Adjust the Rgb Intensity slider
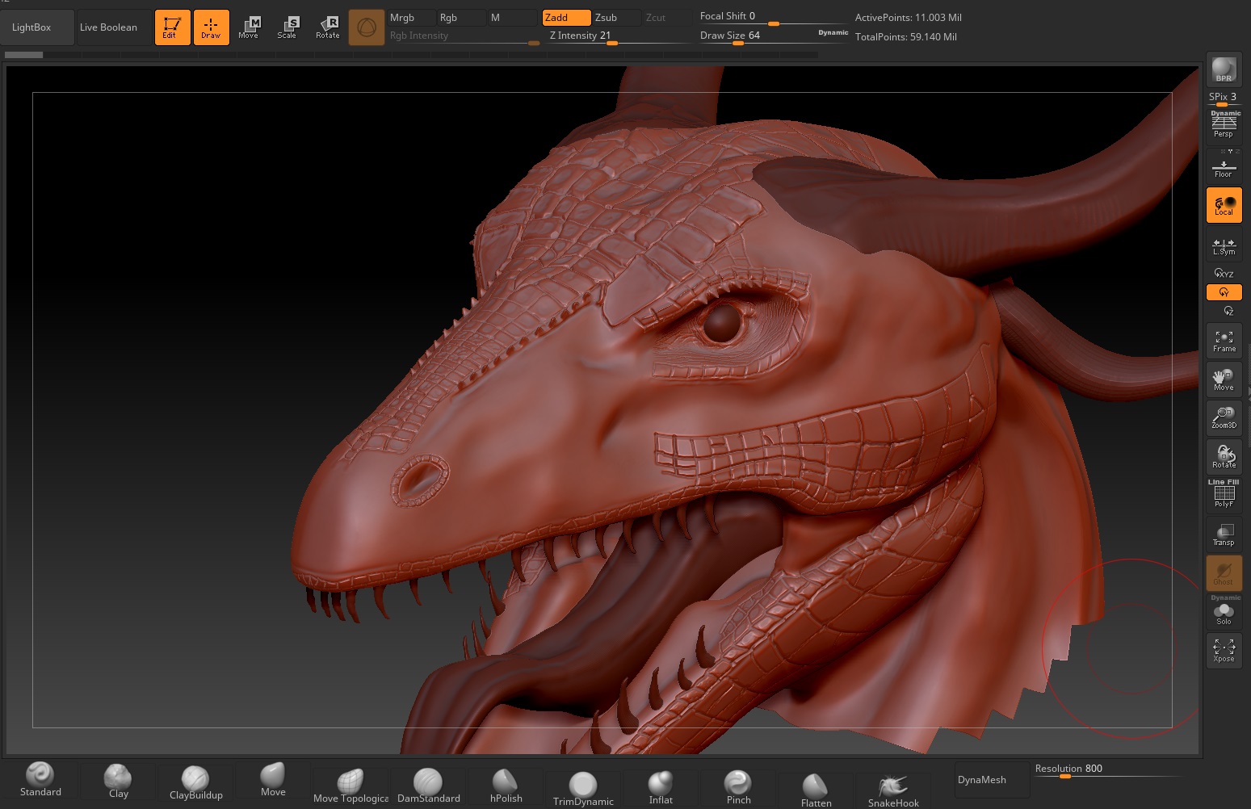Viewport: 1251px width, 809px height. pyautogui.click(x=464, y=36)
